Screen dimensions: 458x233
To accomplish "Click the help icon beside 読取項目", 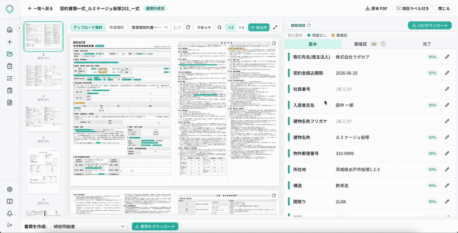I will point(309,25).
